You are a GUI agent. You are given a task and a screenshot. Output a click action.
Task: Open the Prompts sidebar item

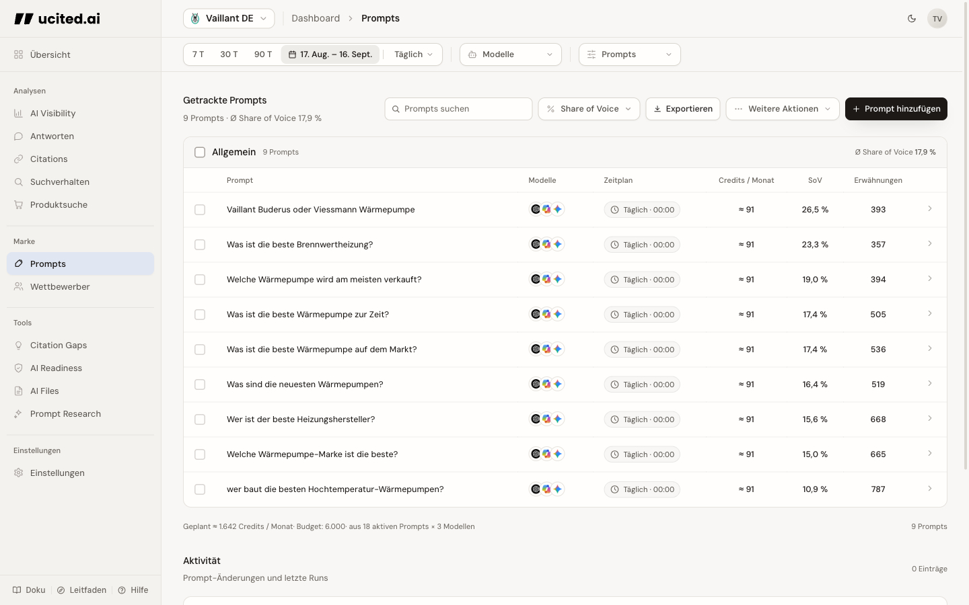click(81, 264)
